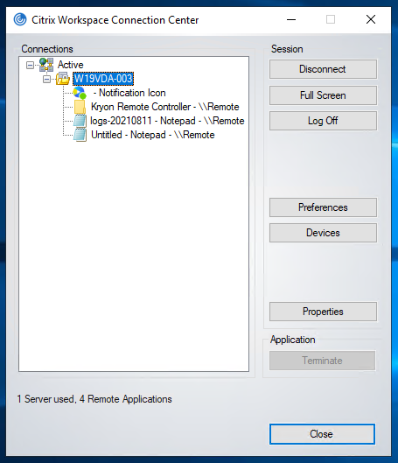
Task: Switch session to Full Screen
Action: pyautogui.click(x=323, y=95)
